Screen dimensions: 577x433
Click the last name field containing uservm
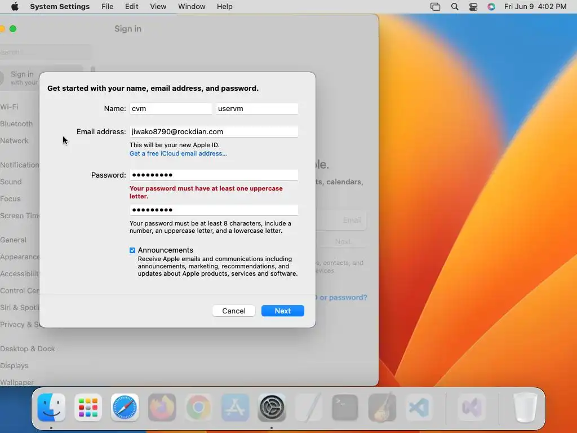pyautogui.click(x=257, y=109)
